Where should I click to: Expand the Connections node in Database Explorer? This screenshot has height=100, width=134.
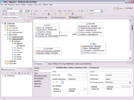[3, 76]
